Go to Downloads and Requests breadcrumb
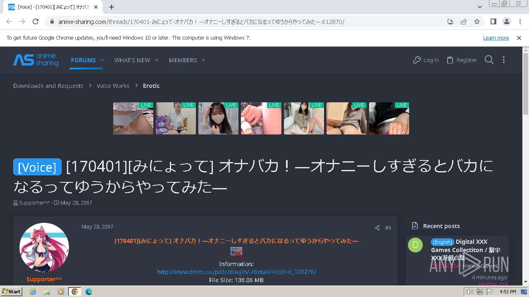529x297 pixels. click(48, 86)
